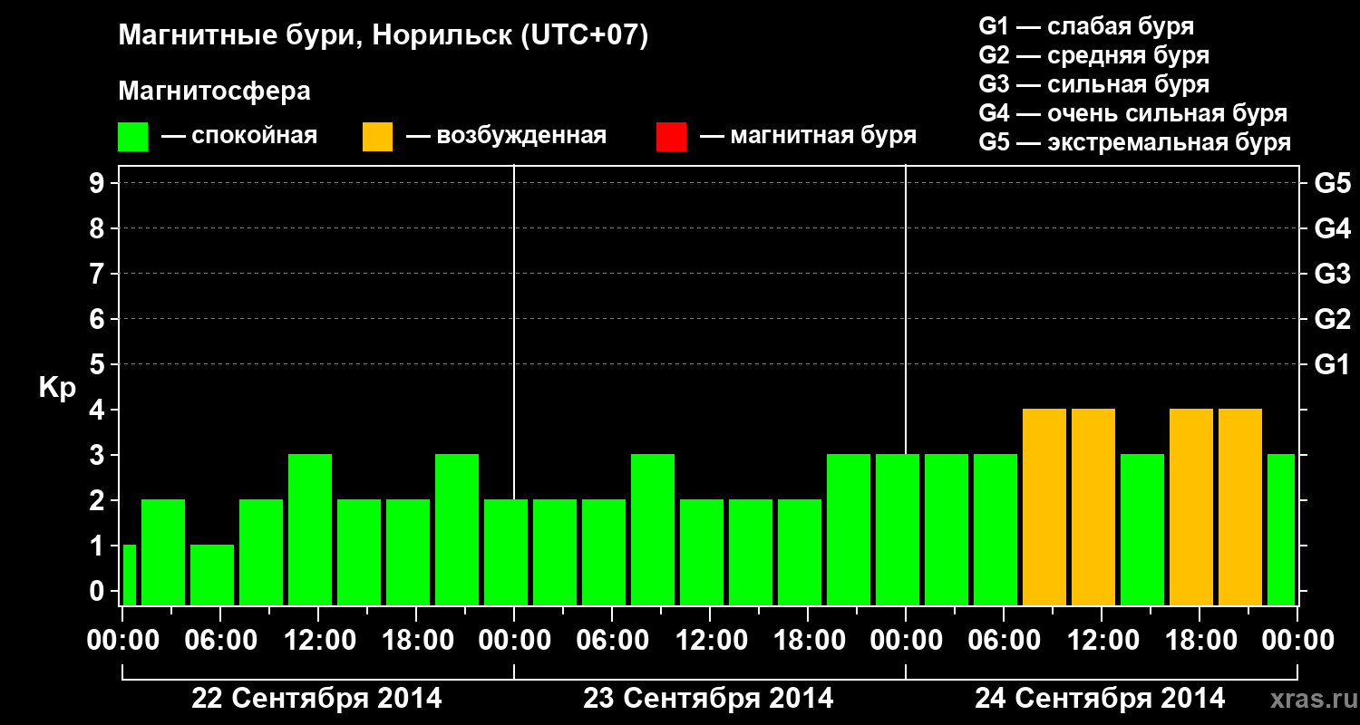This screenshot has height=725, width=1360.
Task: Click the 'G5' label on right axis
Action: [1333, 183]
